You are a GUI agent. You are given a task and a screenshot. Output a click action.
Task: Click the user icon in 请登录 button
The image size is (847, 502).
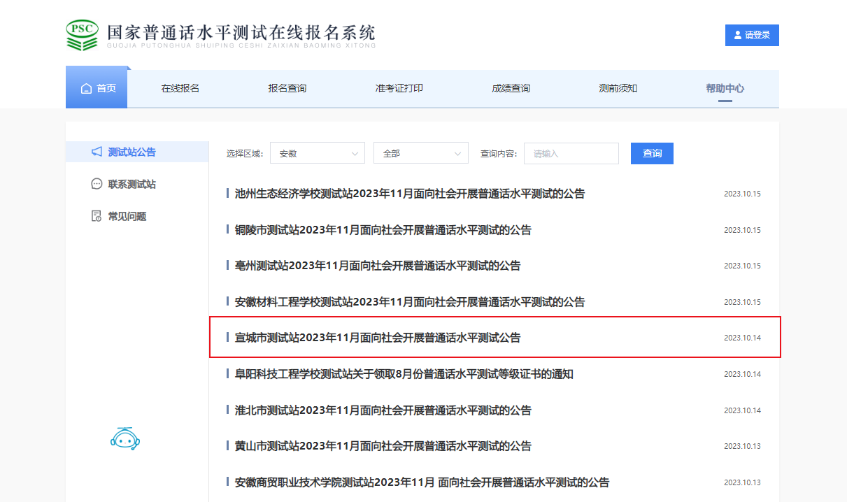tap(737, 35)
